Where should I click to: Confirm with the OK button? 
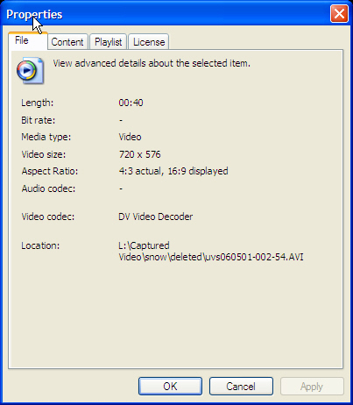170,387
